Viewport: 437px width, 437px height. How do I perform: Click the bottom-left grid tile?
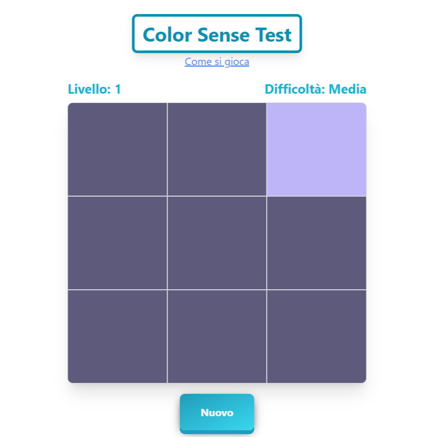pos(117,336)
